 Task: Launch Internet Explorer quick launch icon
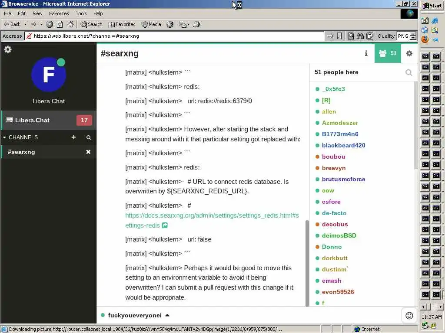pyautogui.click(x=435, y=21)
